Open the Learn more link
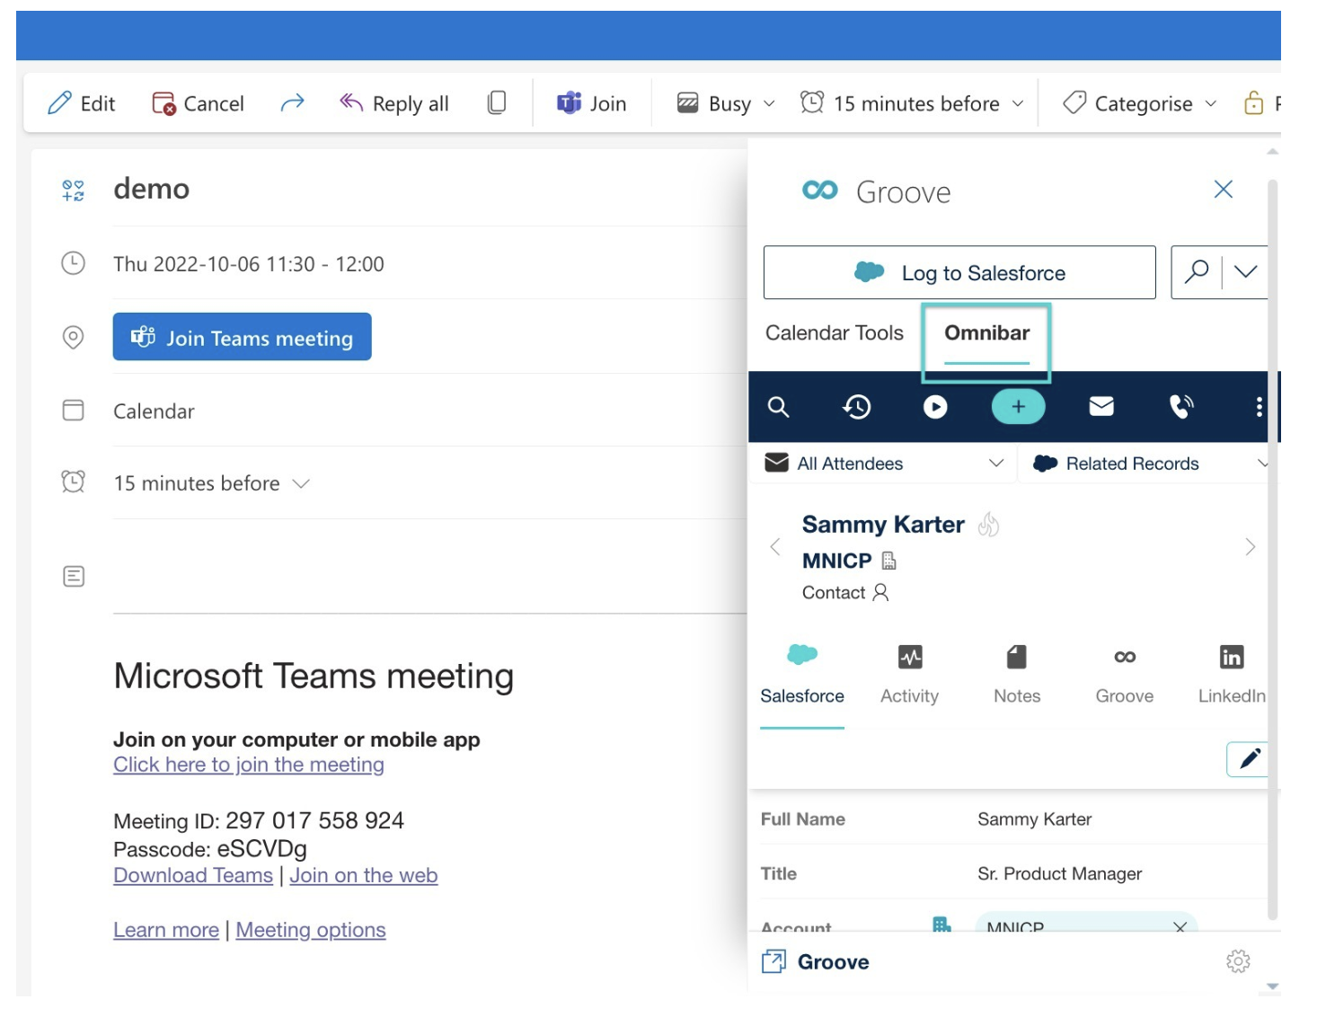 click(166, 930)
